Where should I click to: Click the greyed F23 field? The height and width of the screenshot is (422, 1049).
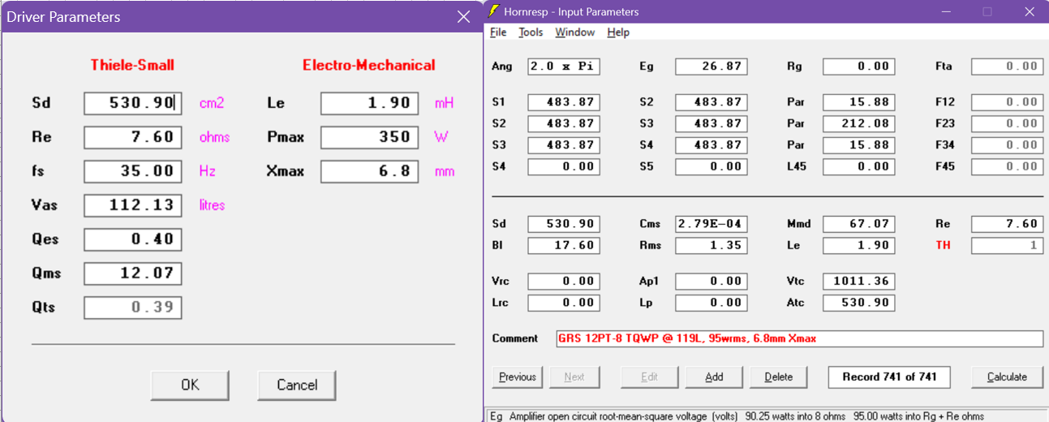coord(1007,123)
